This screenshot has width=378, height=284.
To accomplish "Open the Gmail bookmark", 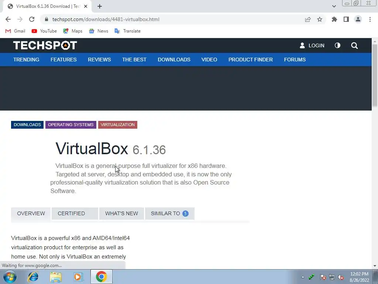I will tap(15, 31).
